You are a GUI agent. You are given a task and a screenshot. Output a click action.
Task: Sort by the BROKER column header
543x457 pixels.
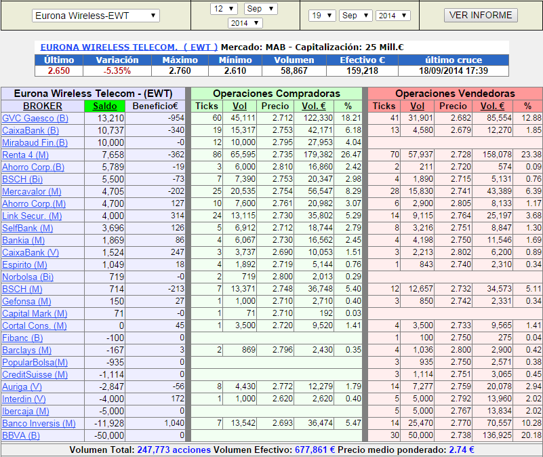pyautogui.click(x=43, y=106)
